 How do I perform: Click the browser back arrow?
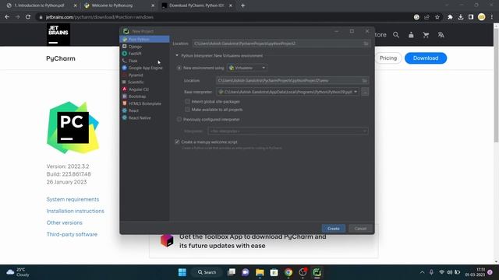[7, 17]
